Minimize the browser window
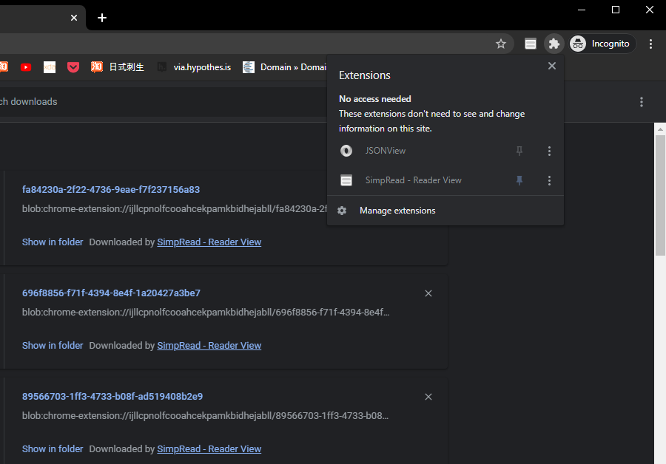Viewport: 666px width, 464px height. 582,10
